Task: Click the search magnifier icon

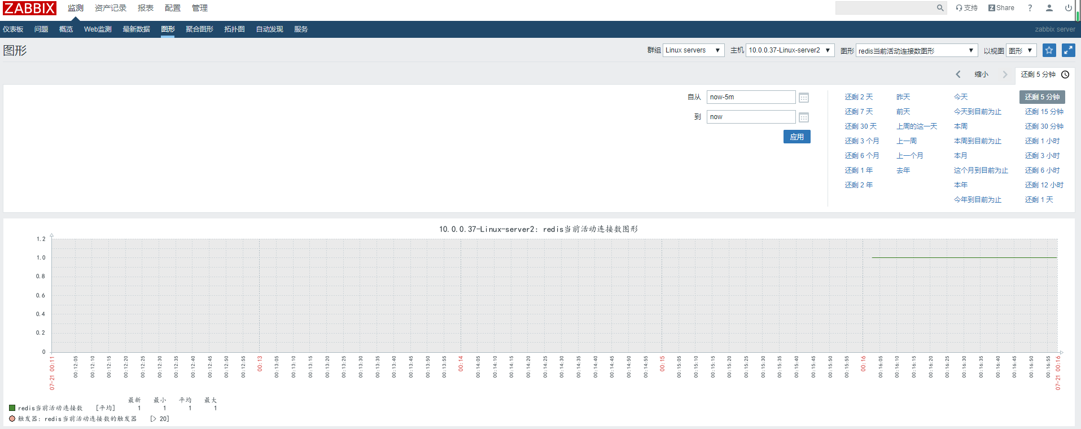Action: [x=940, y=8]
